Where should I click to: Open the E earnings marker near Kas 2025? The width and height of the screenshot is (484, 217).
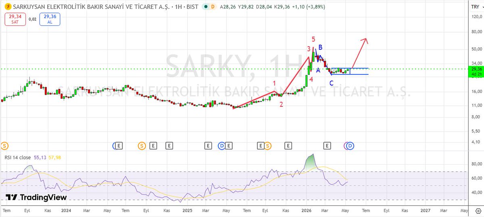coord(288,145)
